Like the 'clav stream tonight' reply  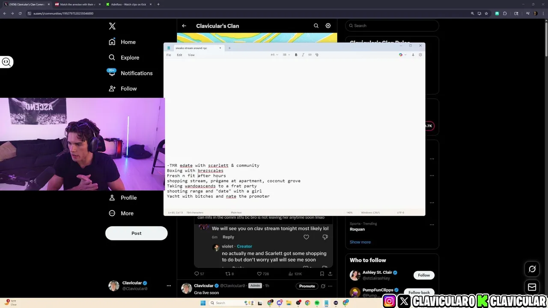306,237
